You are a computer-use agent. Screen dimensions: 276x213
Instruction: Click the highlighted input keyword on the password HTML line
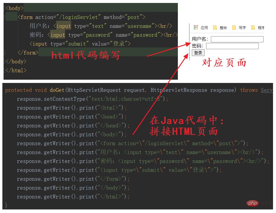[58, 35]
